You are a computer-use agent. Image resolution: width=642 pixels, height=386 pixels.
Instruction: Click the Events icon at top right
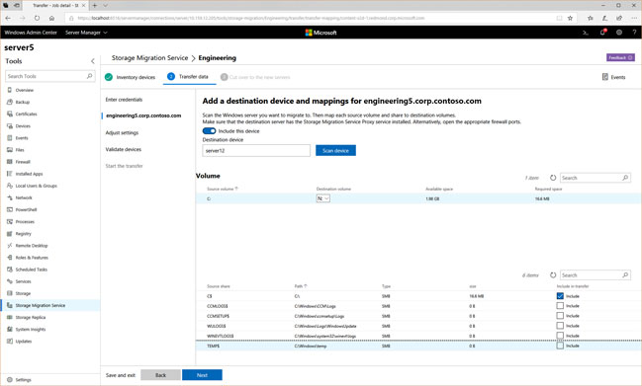[x=613, y=77]
